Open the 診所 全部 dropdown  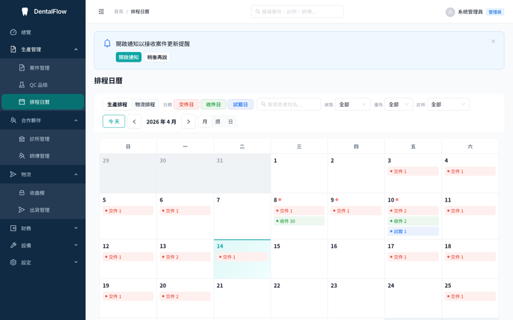click(448, 104)
